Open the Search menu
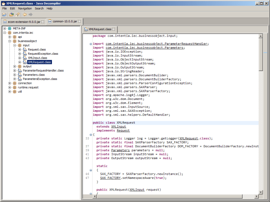Viewport: 270px width, 202px height. click(39, 8)
